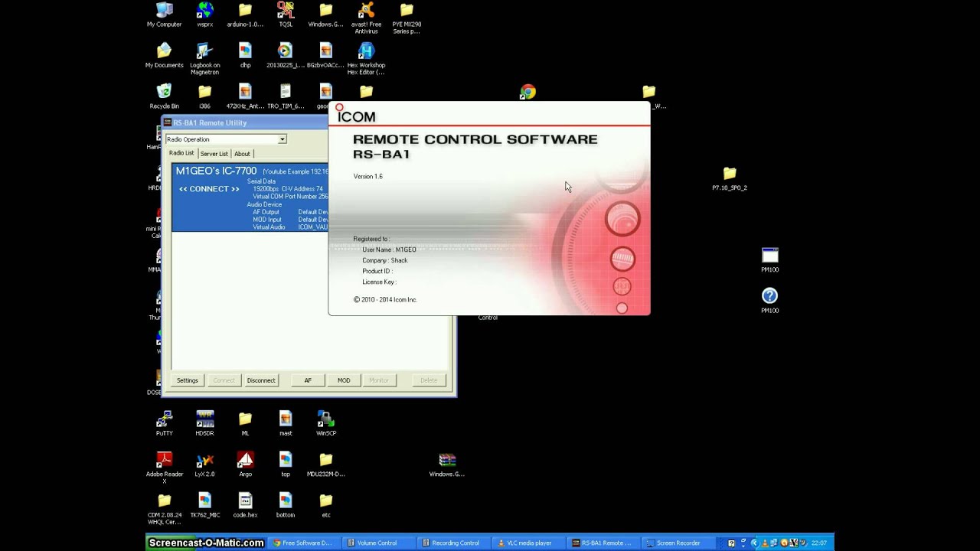The width and height of the screenshot is (980, 551).
Task: Click the system tray clock 22:07
Action: [x=818, y=543]
